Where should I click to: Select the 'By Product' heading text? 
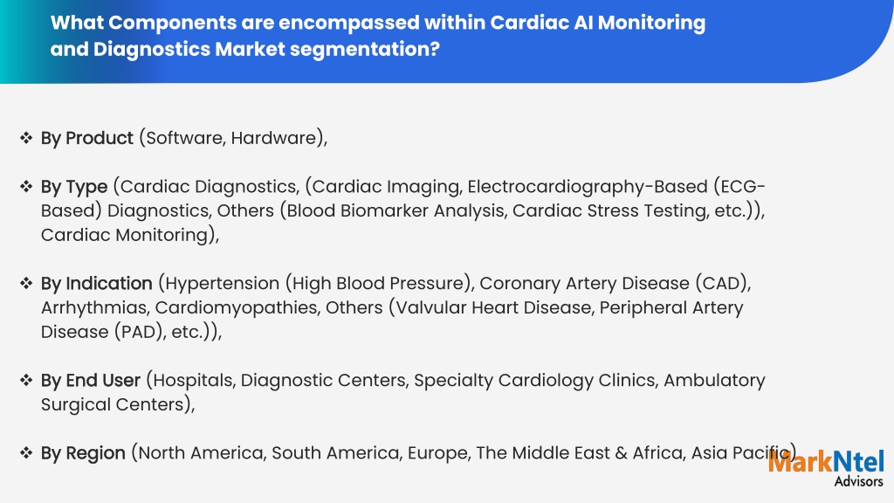[x=86, y=138]
